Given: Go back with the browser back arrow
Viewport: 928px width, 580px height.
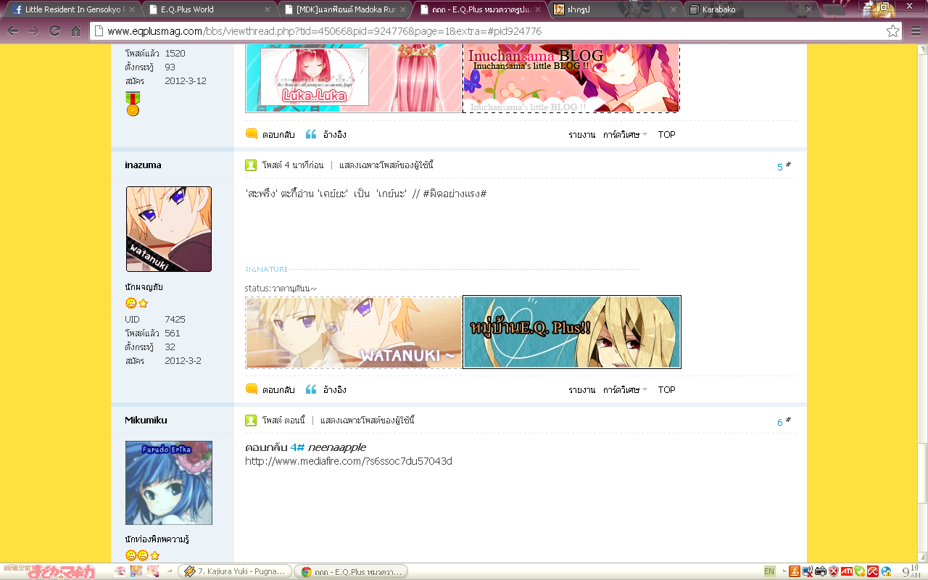Looking at the screenshot, I should tap(12, 31).
